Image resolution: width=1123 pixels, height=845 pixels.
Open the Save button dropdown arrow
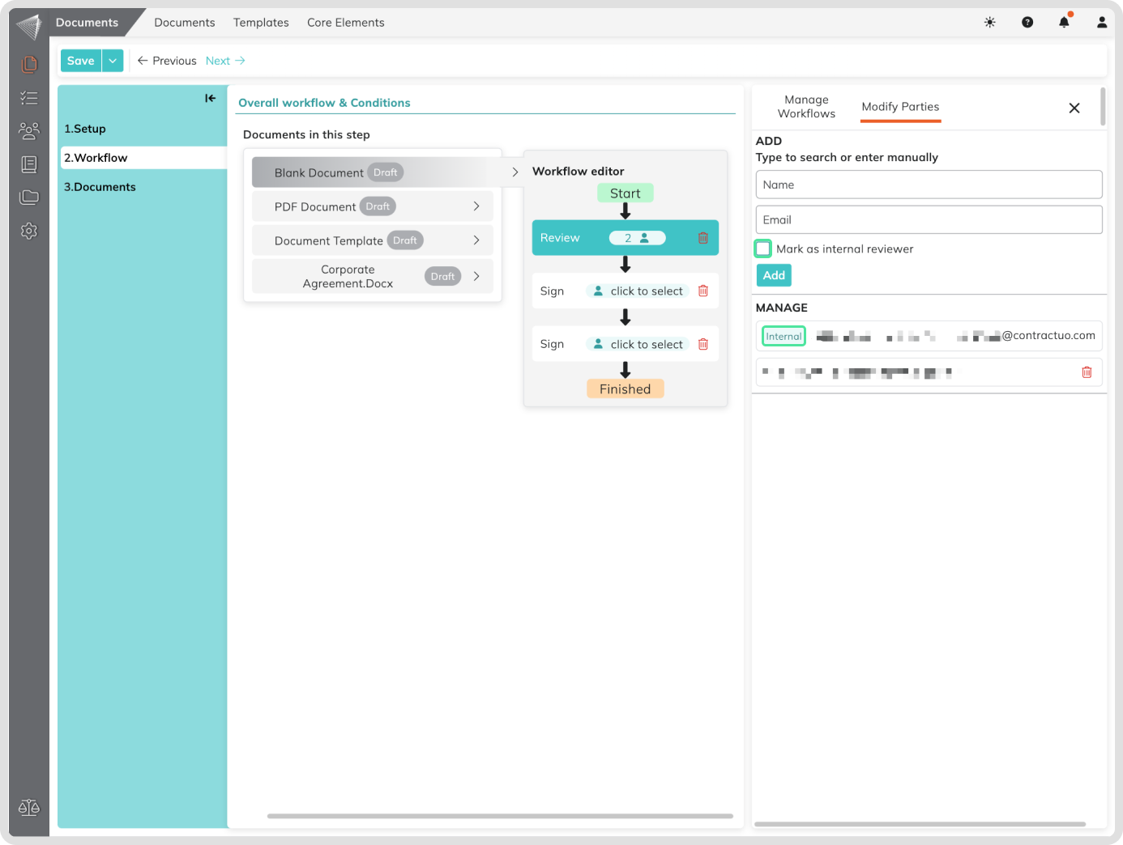pos(113,61)
